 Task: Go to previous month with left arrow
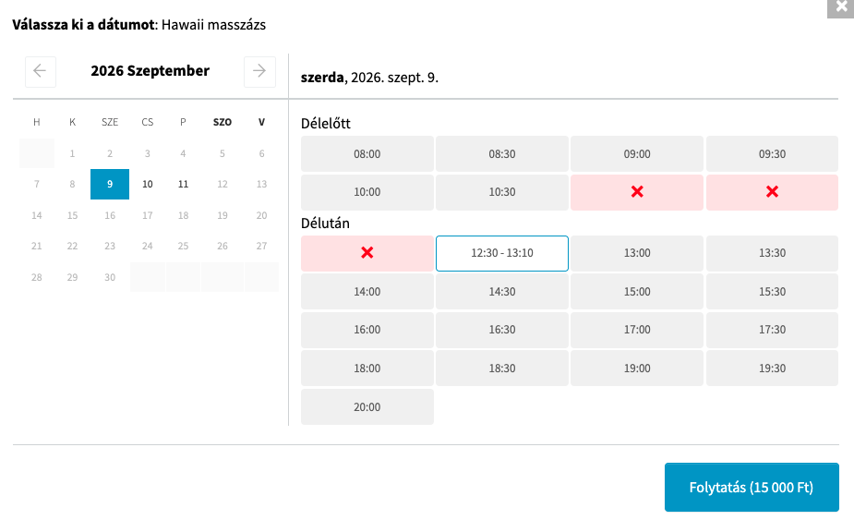(x=41, y=71)
